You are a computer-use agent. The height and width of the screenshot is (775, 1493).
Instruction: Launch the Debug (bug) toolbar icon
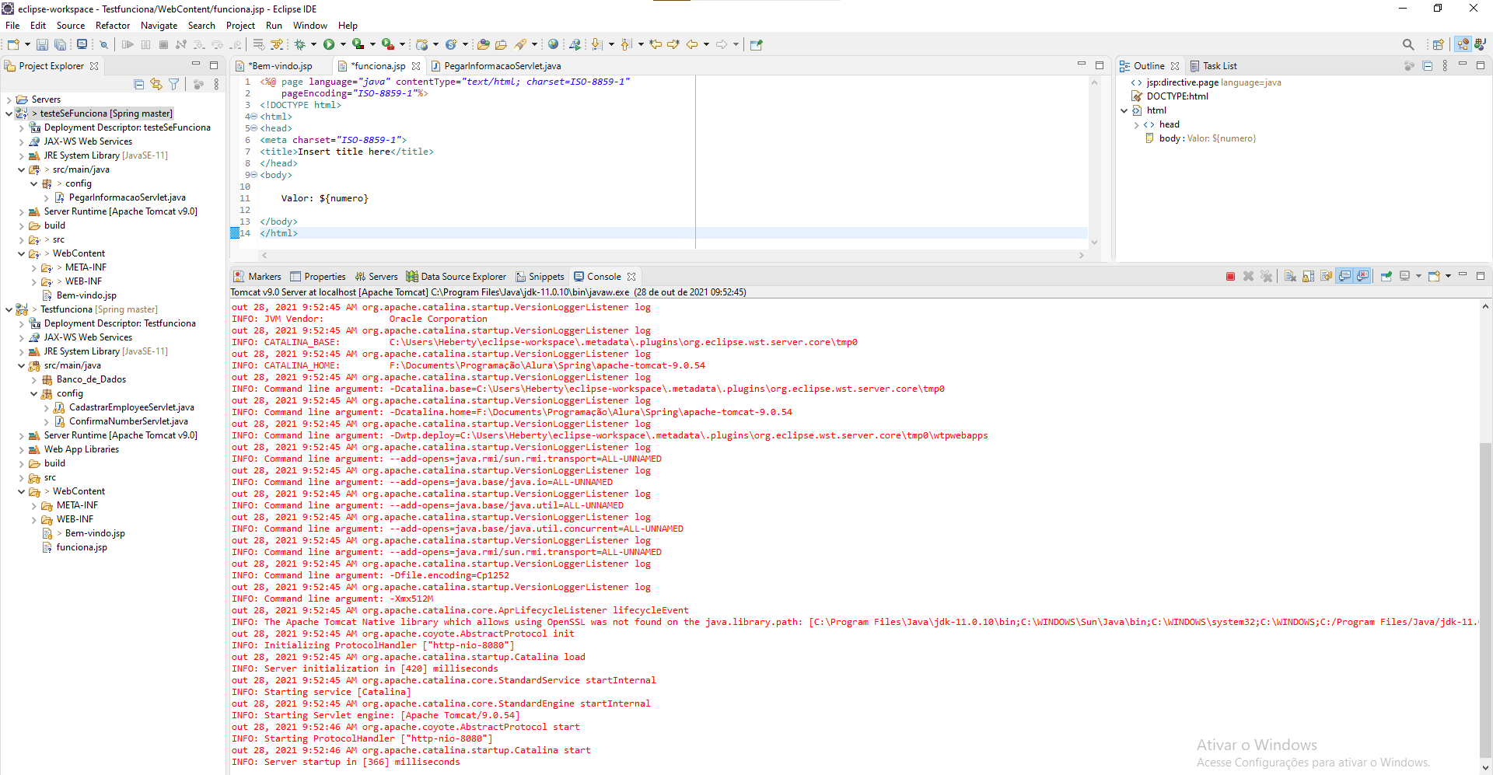(x=300, y=45)
